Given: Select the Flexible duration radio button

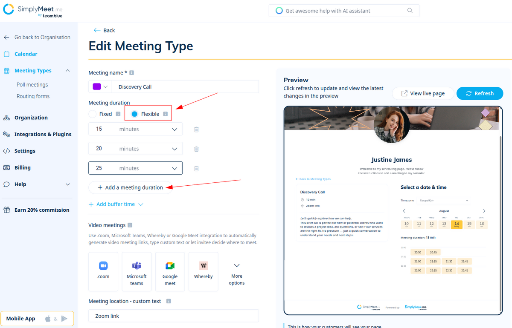Looking at the screenshot, I should pyautogui.click(x=134, y=114).
